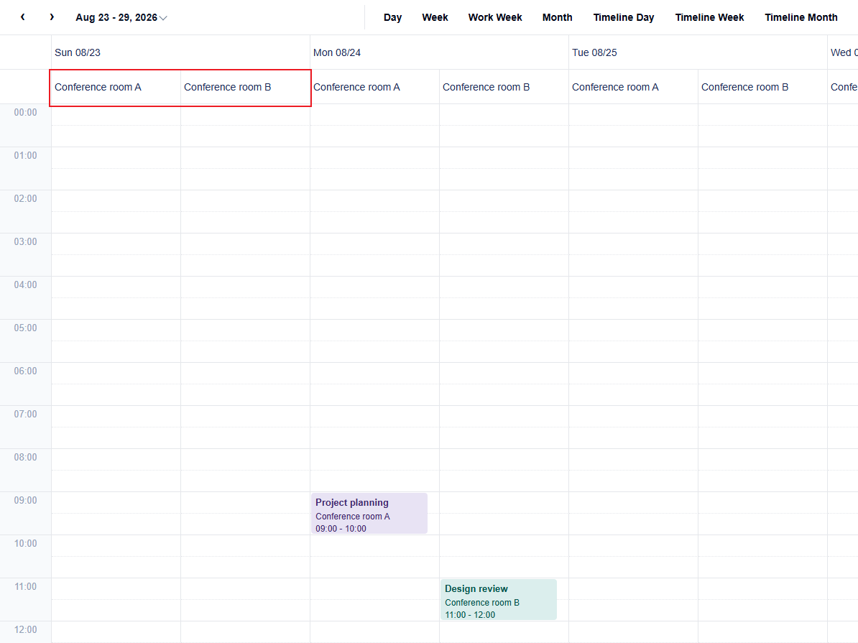Switch to Timeline Week view
The height and width of the screenshot is (643, 858).
coord(709,17)
